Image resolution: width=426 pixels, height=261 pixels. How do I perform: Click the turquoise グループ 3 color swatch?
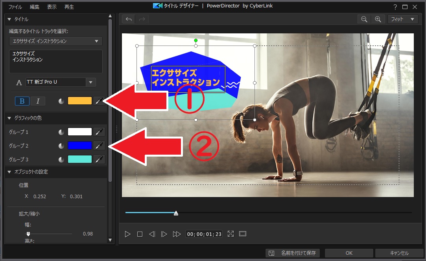tap(79, 159)
